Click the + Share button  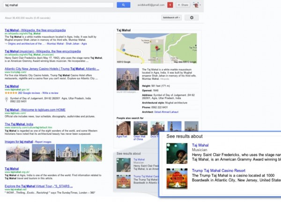pyautogui.click(x=183, y=5)
